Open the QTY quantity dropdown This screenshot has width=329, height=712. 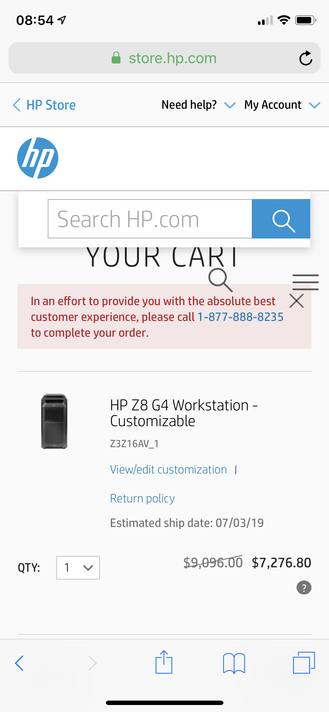pyautogui.click(x=78, y=568)
